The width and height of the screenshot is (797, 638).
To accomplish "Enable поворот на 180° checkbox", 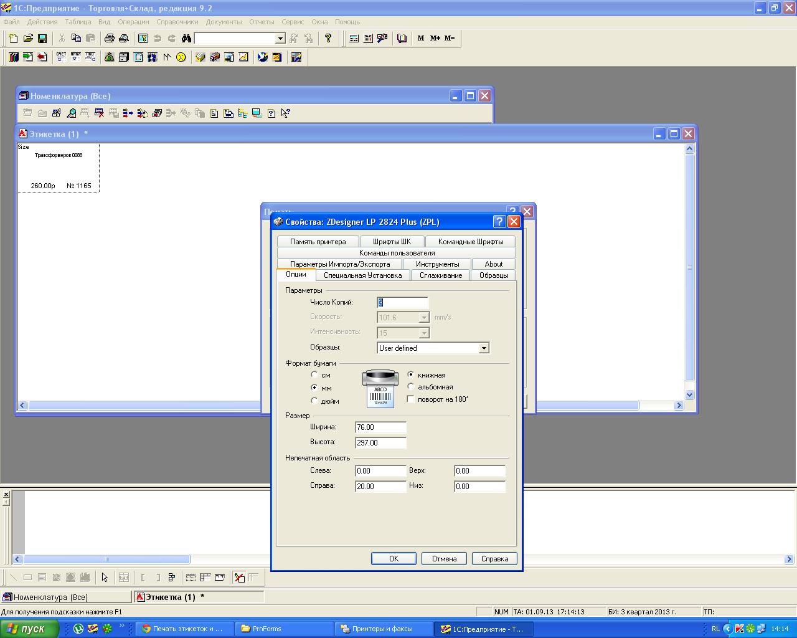I will [x=411, y=399].
